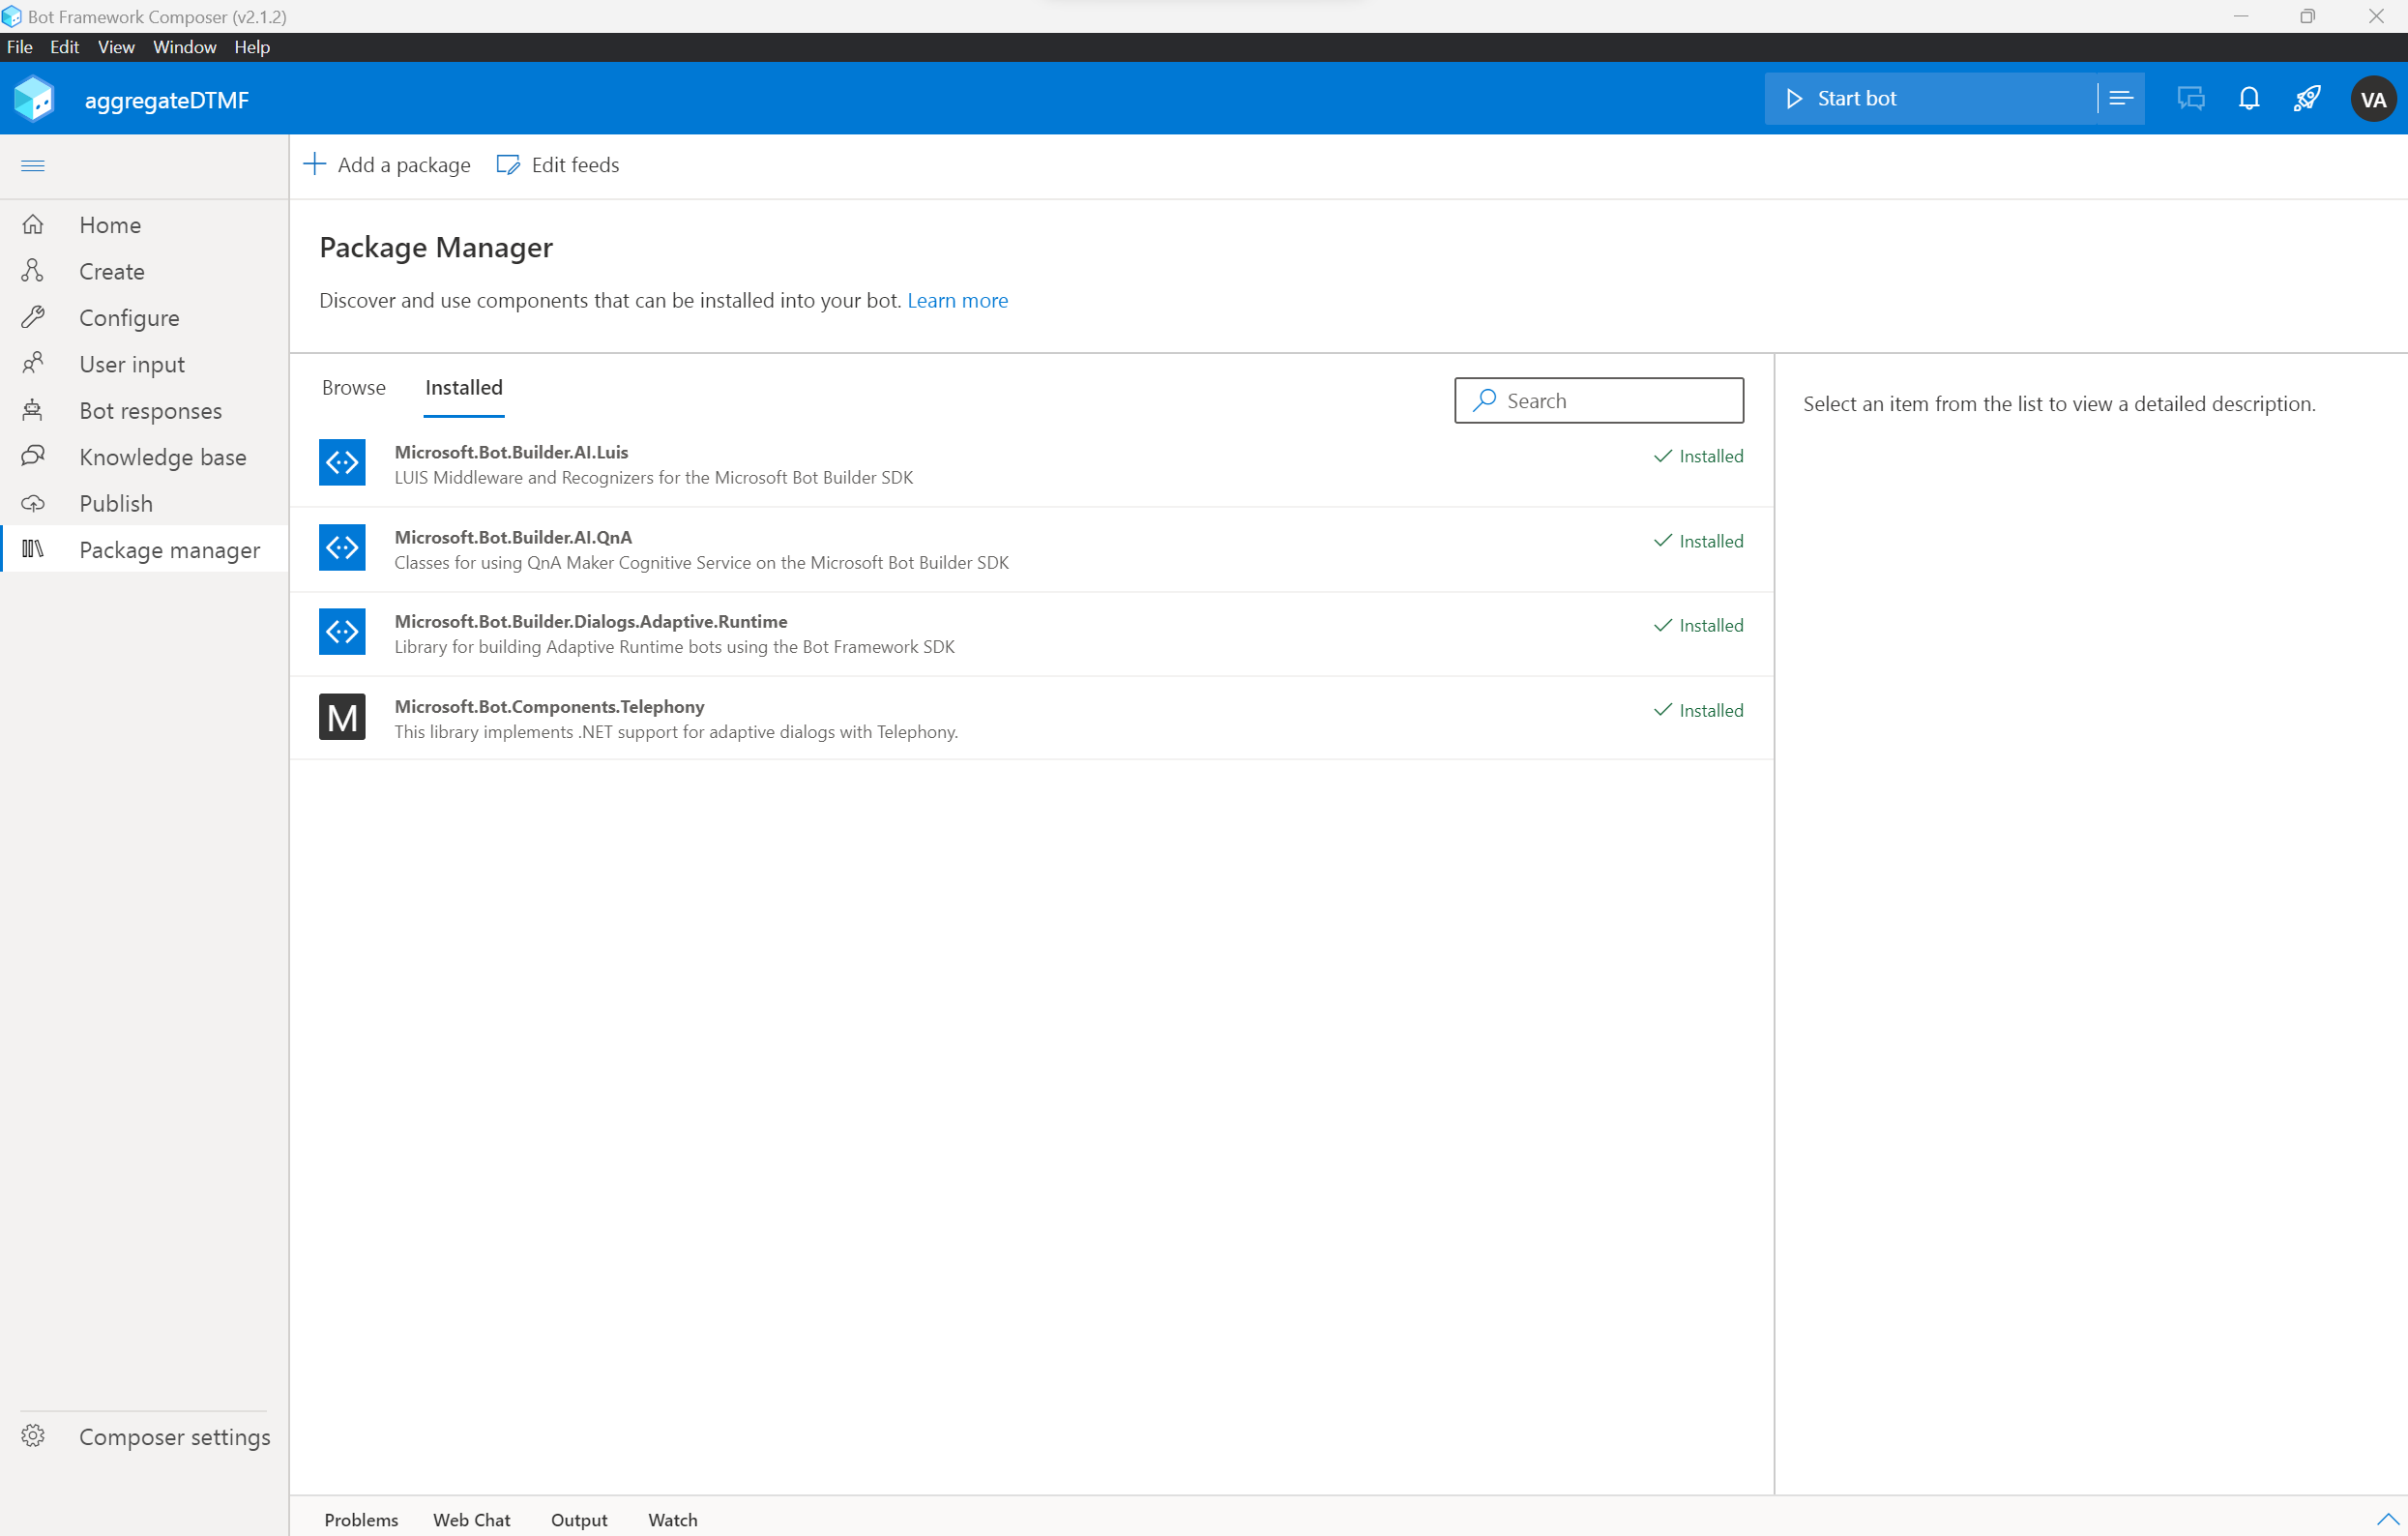The width and height of the screenshot is (2408, 1536).
Task: Open the View menu
Action: 116,47
